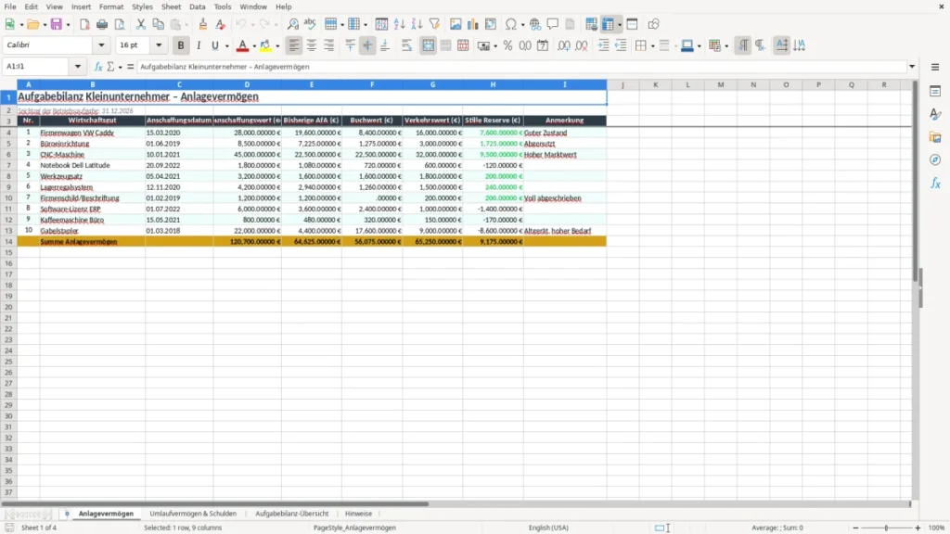The height and width of the screenshot is (534, 950).
Task: Click the Open folder icon
Action: (x=32, y=24)
